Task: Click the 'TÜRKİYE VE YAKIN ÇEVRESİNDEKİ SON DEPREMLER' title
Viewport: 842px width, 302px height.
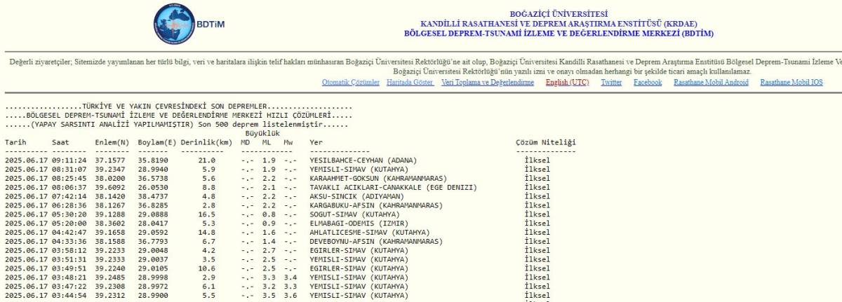Action: pos(178,107)
